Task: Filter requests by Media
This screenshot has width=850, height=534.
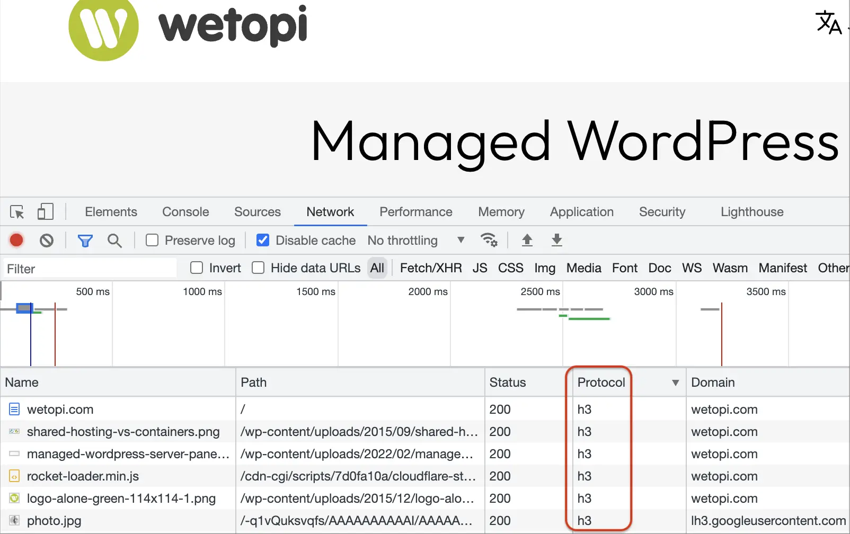Action: 584,268
